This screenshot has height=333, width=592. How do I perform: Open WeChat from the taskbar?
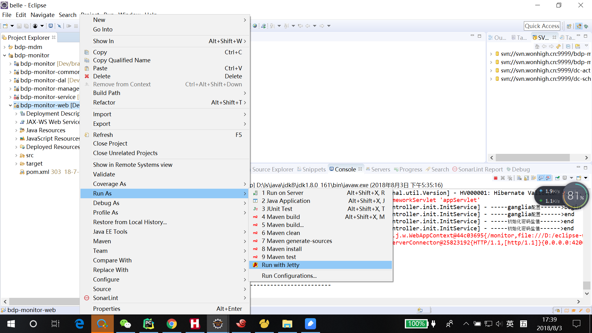click(125, 324)
